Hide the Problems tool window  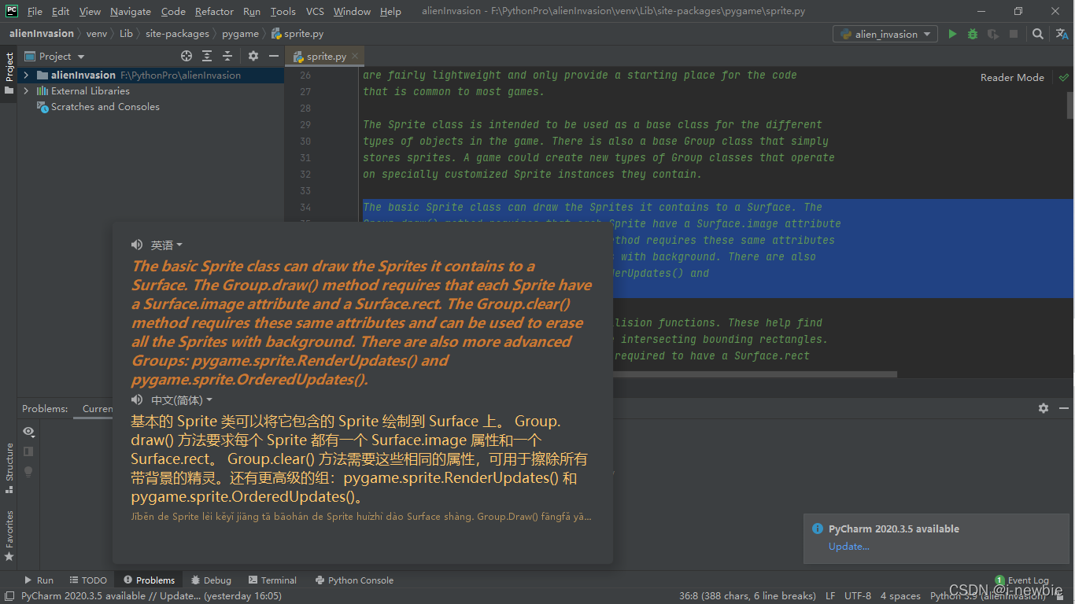coord(1063,408)
